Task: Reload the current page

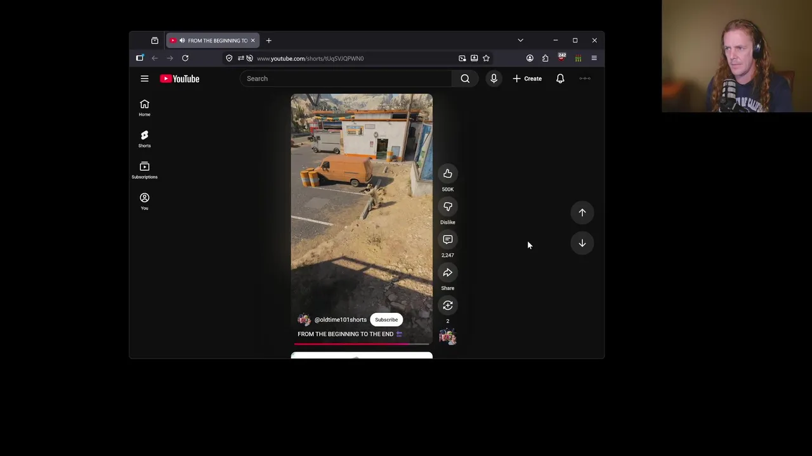Action: tap(185, 58)
